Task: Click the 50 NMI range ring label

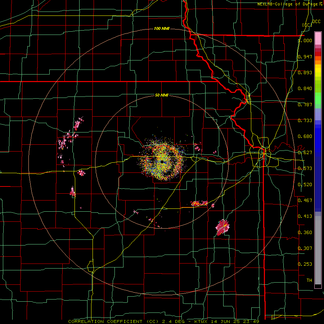Action: pos(162,95)
